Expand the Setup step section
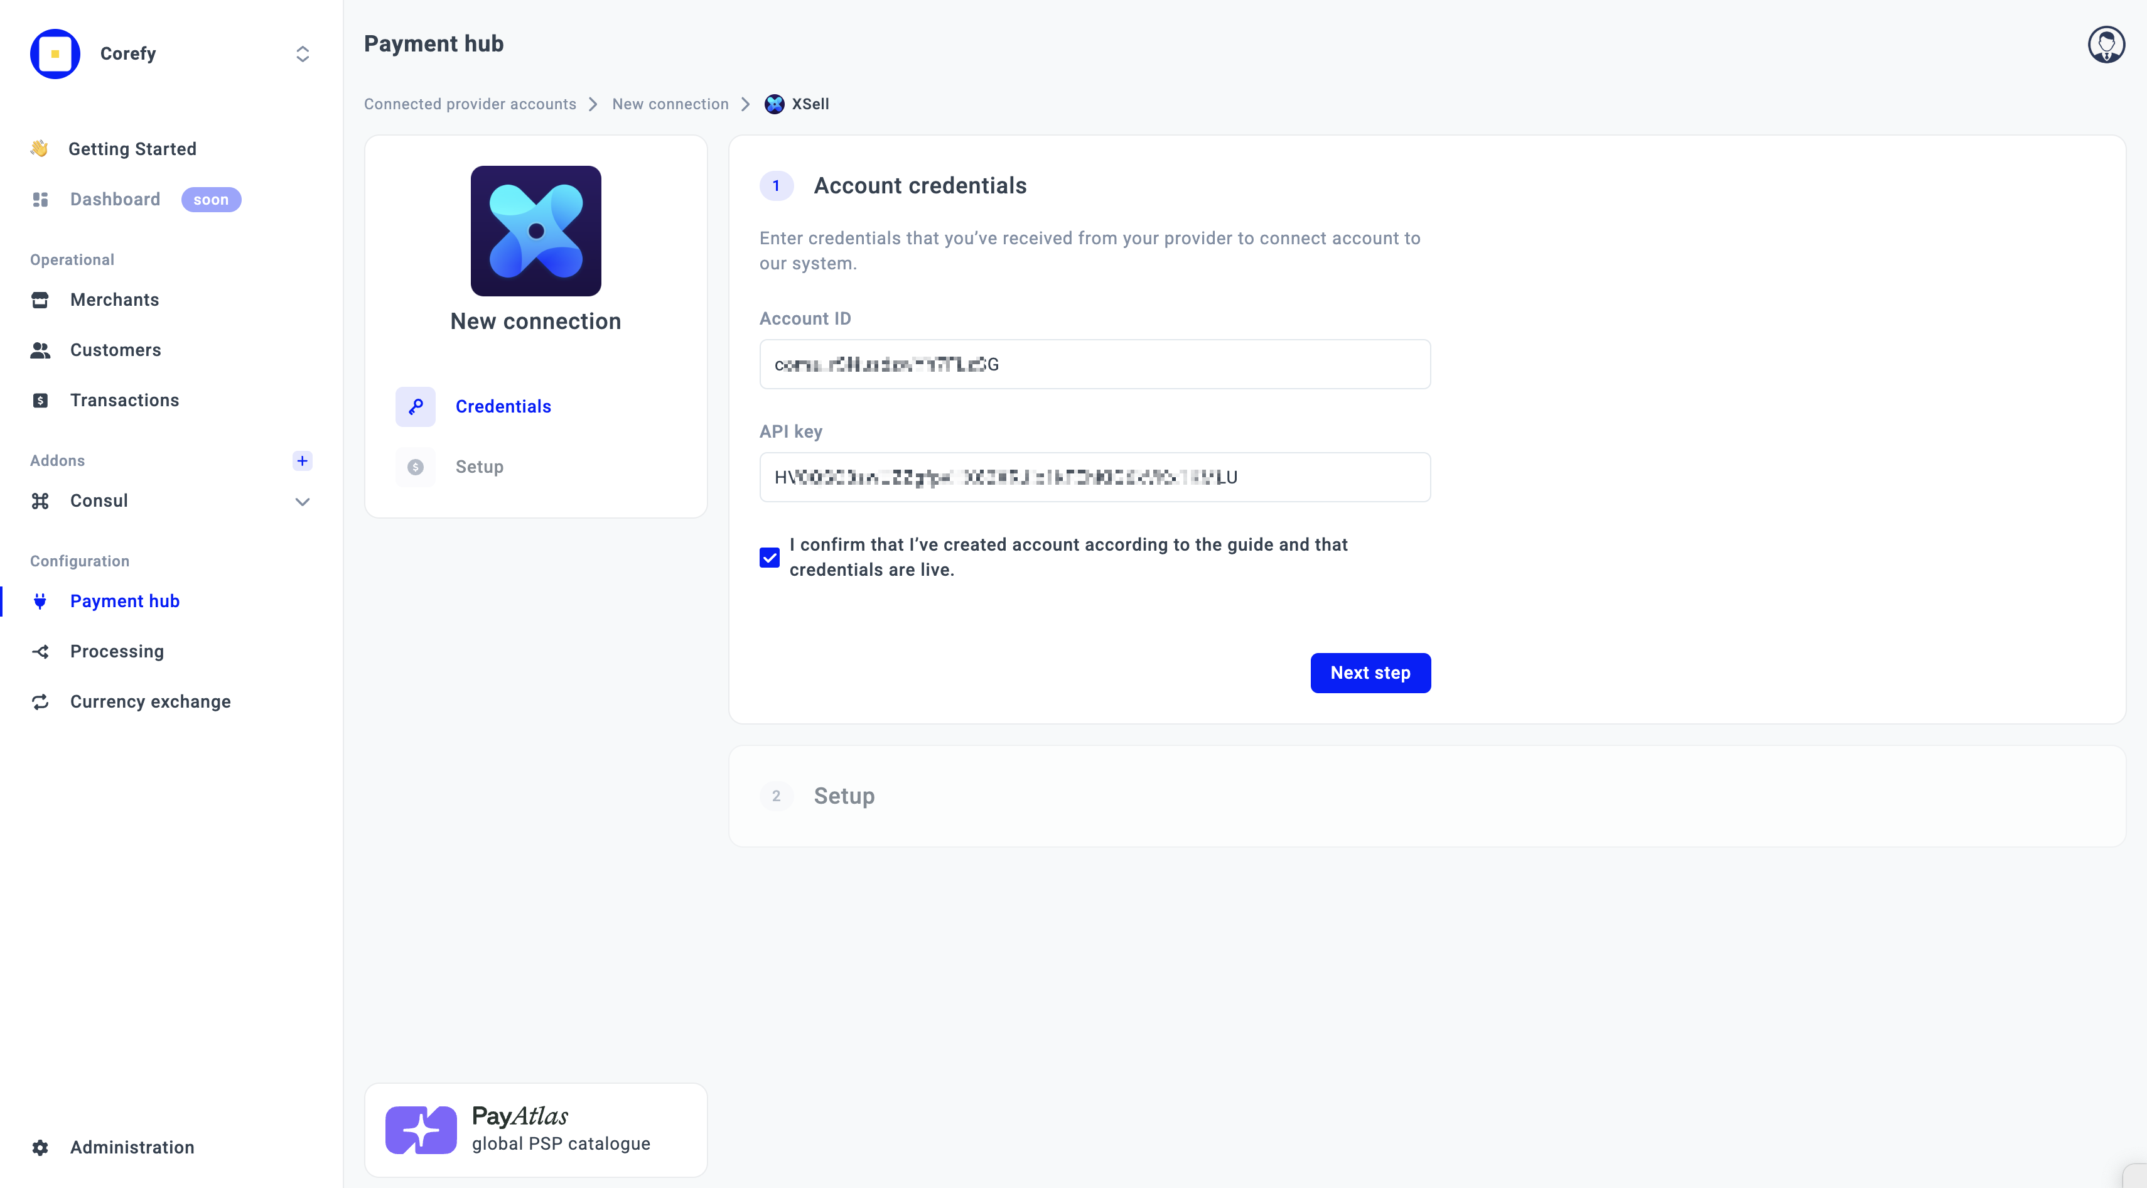The width and height of the screenshot is (2147, 1188). tap(844, 796)
